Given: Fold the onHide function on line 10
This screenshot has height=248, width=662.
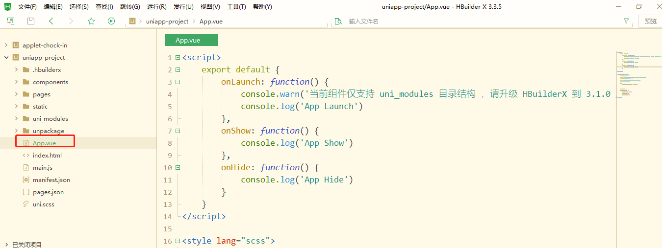Looking at the screenshot, I should tap(178, 168).
